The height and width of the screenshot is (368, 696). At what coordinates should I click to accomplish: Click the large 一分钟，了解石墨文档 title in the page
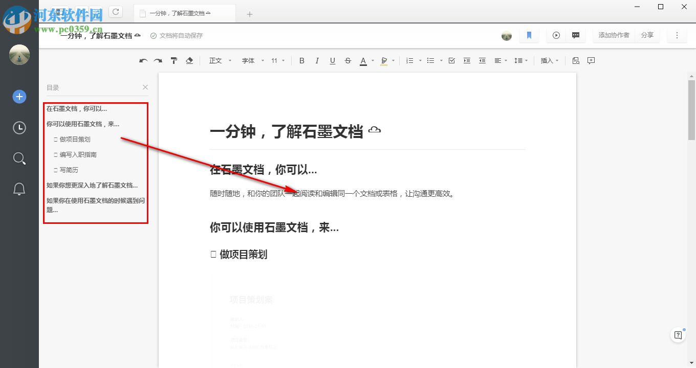(295, 131)
